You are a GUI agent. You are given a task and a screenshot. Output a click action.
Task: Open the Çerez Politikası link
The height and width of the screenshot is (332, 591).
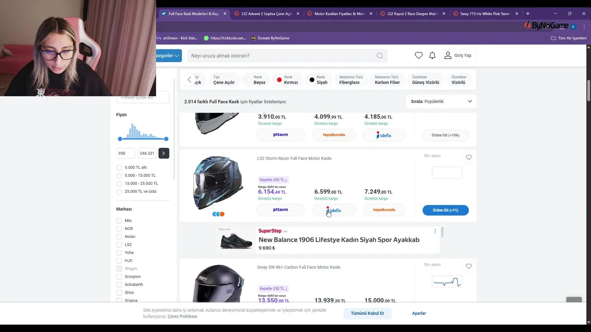182,316
